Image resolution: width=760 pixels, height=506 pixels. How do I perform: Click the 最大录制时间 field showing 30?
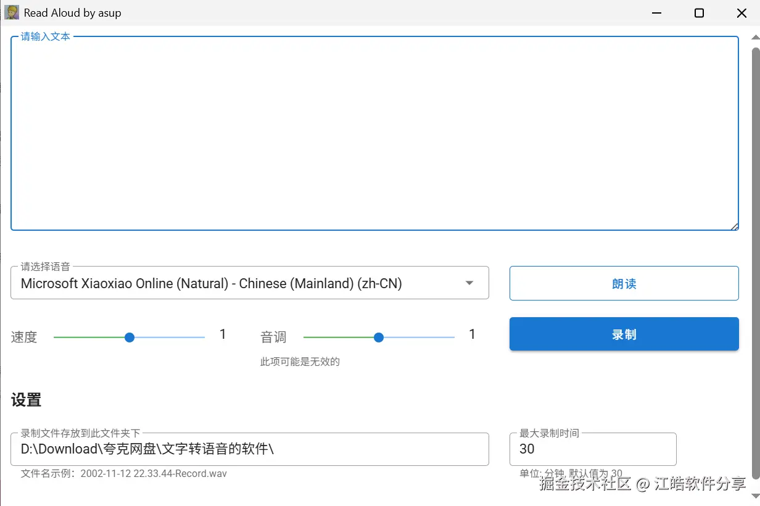(x=593, y=449)
